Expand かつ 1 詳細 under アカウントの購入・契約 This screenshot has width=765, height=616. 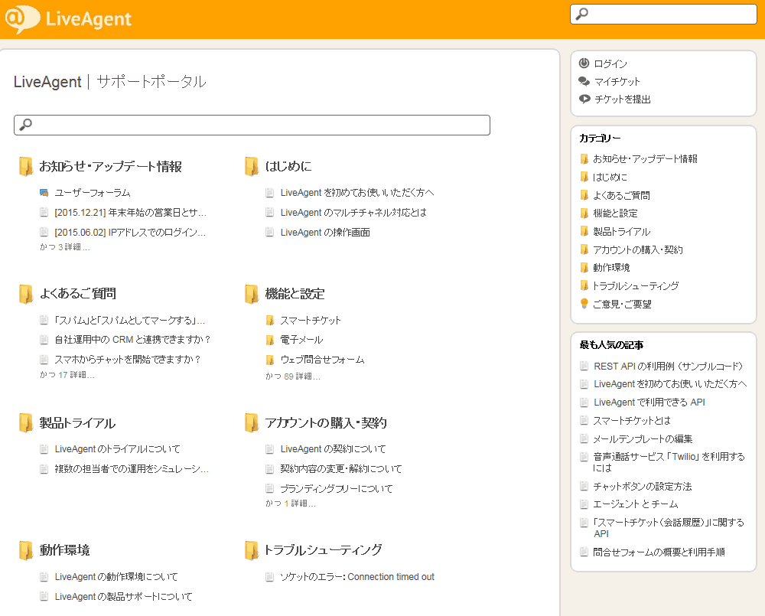click(x=291, y=504)
